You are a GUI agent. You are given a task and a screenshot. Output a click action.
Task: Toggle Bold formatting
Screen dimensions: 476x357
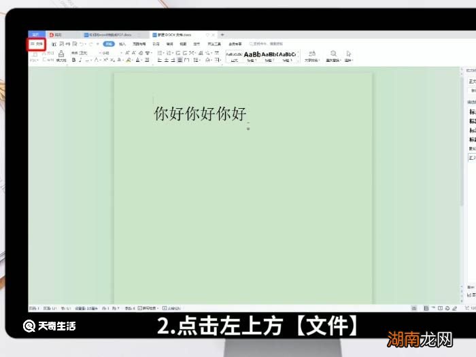point(73,60)
